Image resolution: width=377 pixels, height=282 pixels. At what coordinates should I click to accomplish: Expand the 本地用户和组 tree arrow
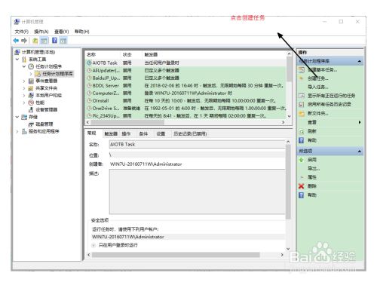click(24, 95)
